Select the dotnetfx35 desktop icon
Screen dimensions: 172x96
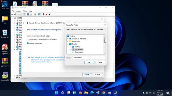tap(5, 77)
